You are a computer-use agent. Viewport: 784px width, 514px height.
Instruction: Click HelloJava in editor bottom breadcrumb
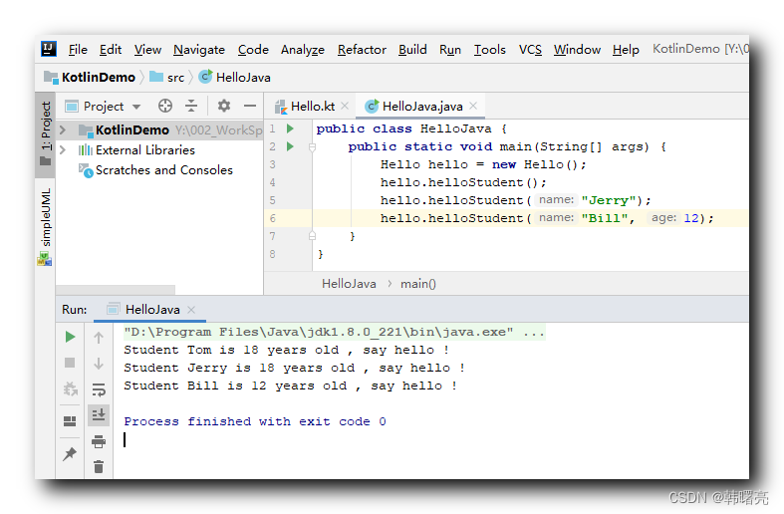click(349, 284)
